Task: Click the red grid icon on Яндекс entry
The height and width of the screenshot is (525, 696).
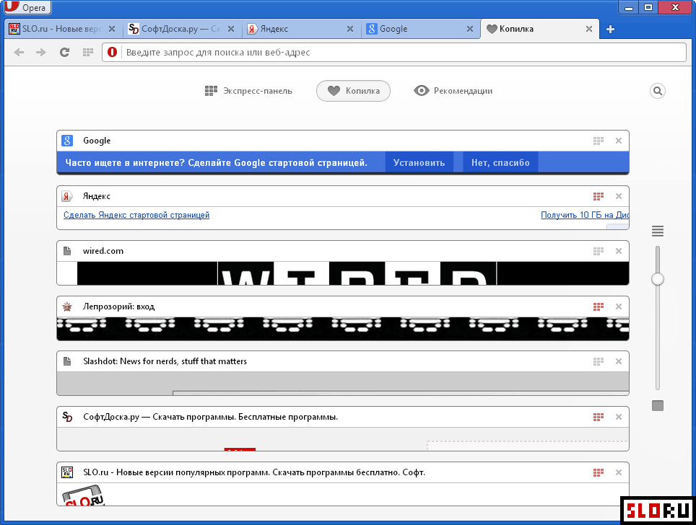Action: (x=599, y=196)
